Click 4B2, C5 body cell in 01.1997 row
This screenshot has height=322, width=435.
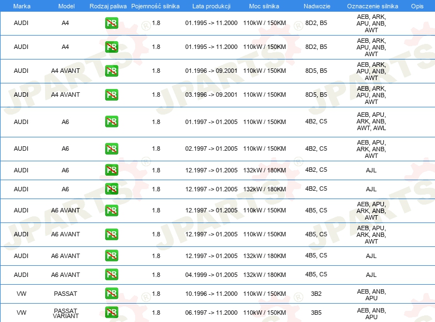pyautogui.click(x=316, y=121)
